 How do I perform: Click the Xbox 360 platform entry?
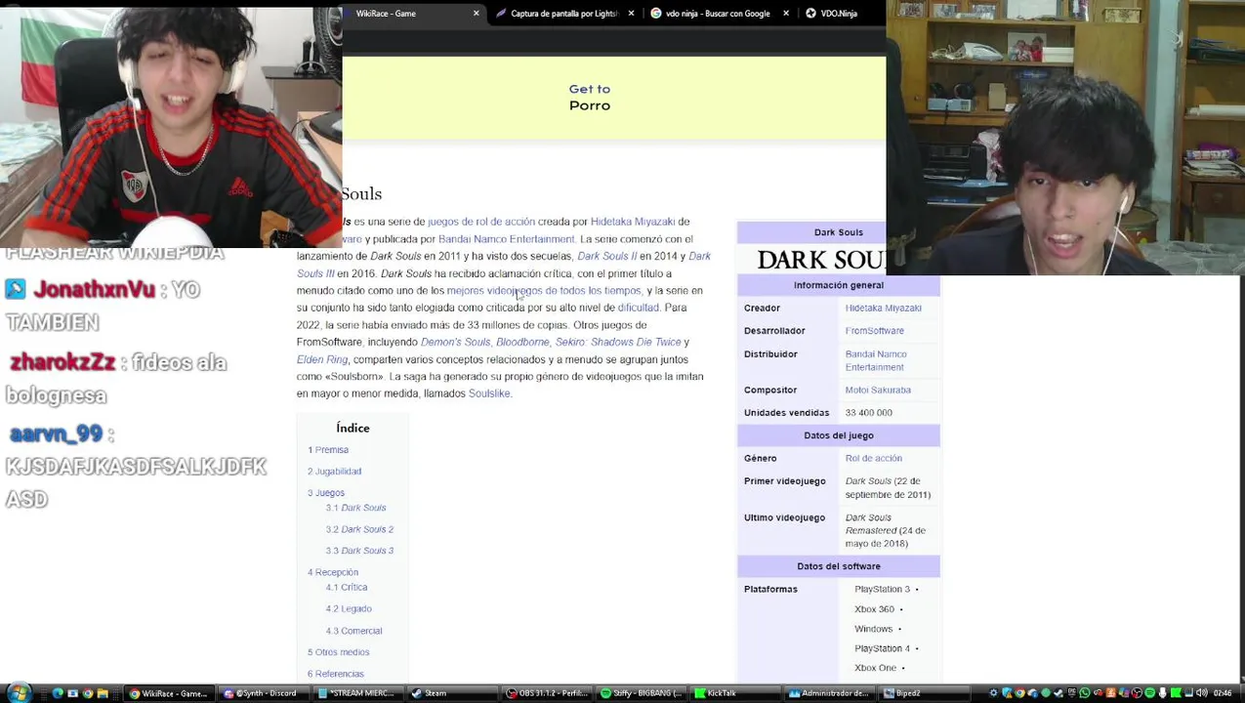(x=874, y=609)
